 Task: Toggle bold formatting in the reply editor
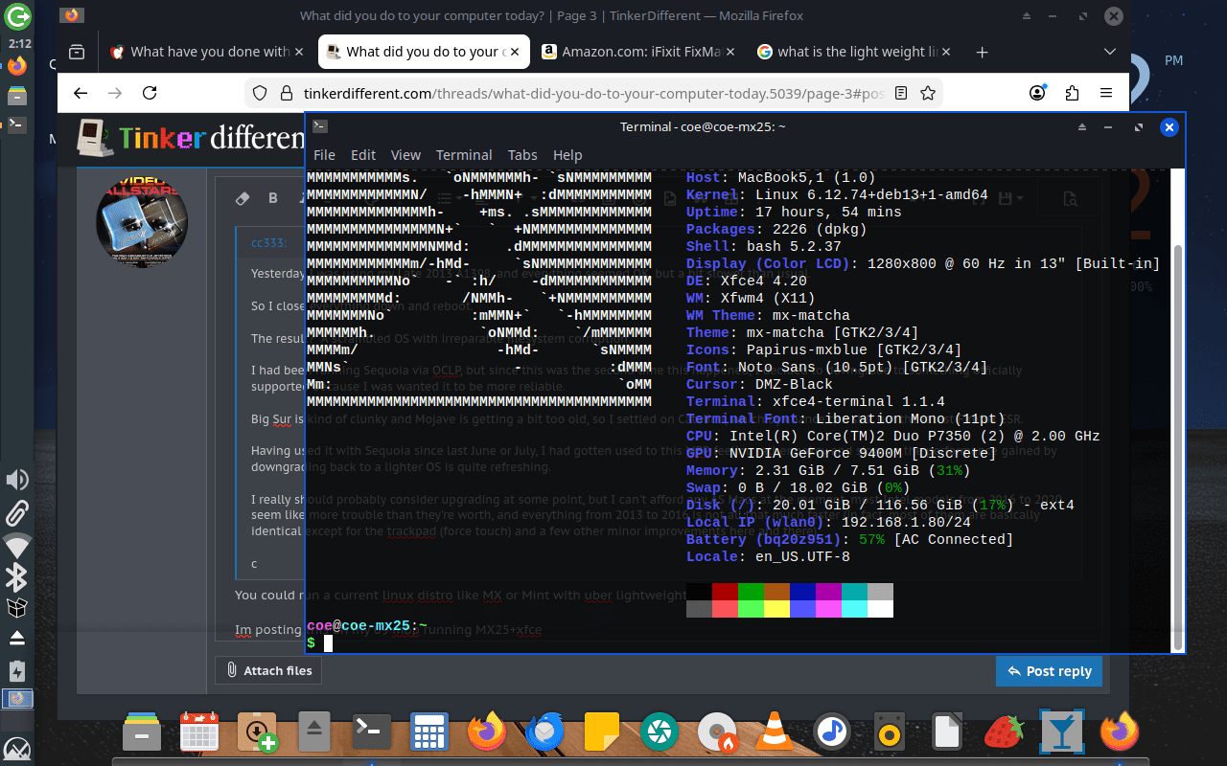click(273, 198)
